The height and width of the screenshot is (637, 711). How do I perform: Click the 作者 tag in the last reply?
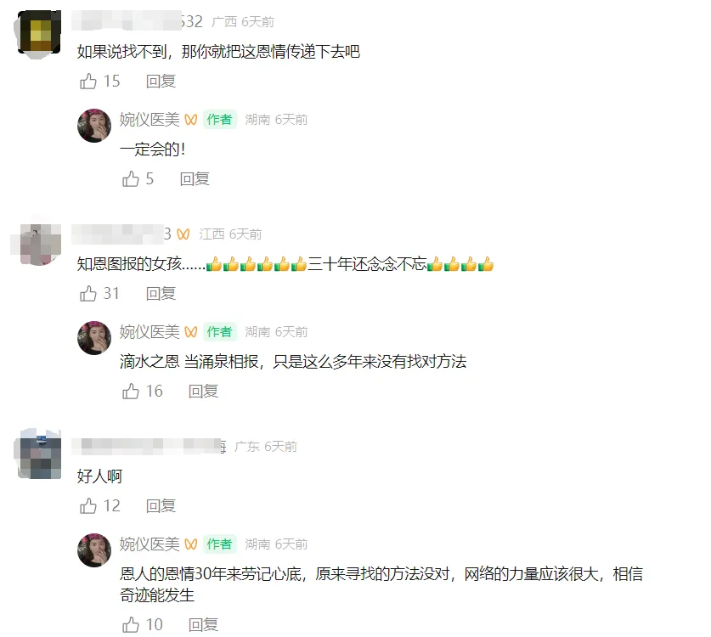[x=220, y=544]
